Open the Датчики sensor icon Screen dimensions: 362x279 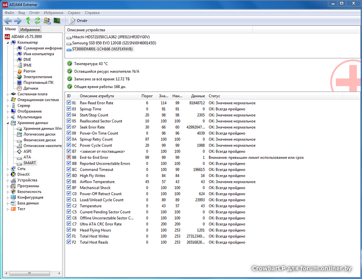pos(19,88)
